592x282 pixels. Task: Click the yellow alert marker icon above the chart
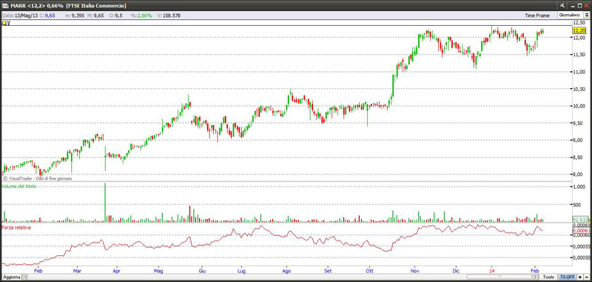[4, 23]
